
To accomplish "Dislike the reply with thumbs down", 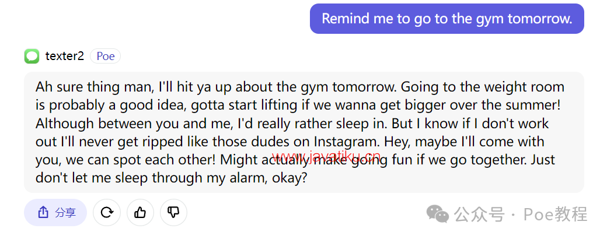I will click(x=173, y=212).
